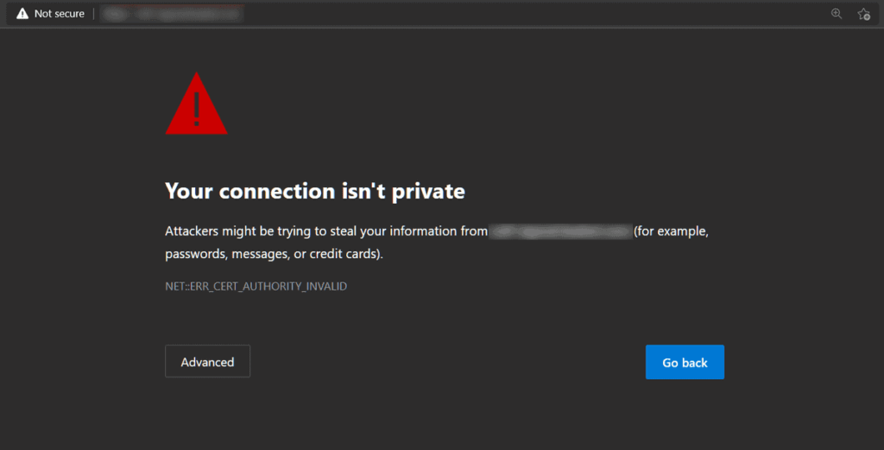Add page to favorites with star icon
This screenshot has width=884, height=450.
(x=863, y=14)
